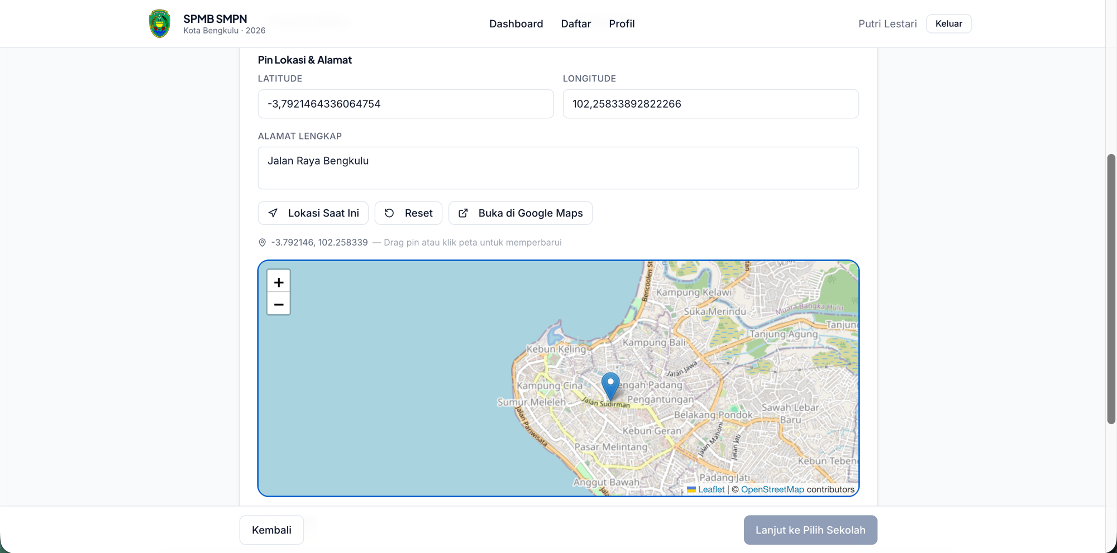The width and height of the screenshot is (1117, 553).
Task: Click Anggut Bawah on the map
Action: (607, 482)
